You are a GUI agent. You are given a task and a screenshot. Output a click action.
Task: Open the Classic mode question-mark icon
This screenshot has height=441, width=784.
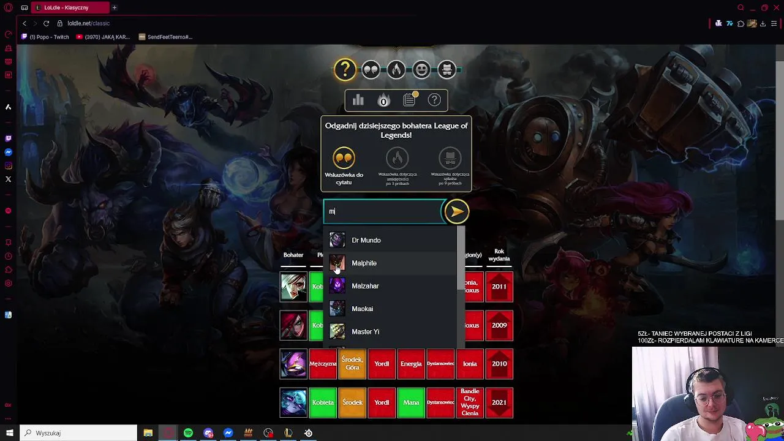pyautogui.click(x=345, y=69)
